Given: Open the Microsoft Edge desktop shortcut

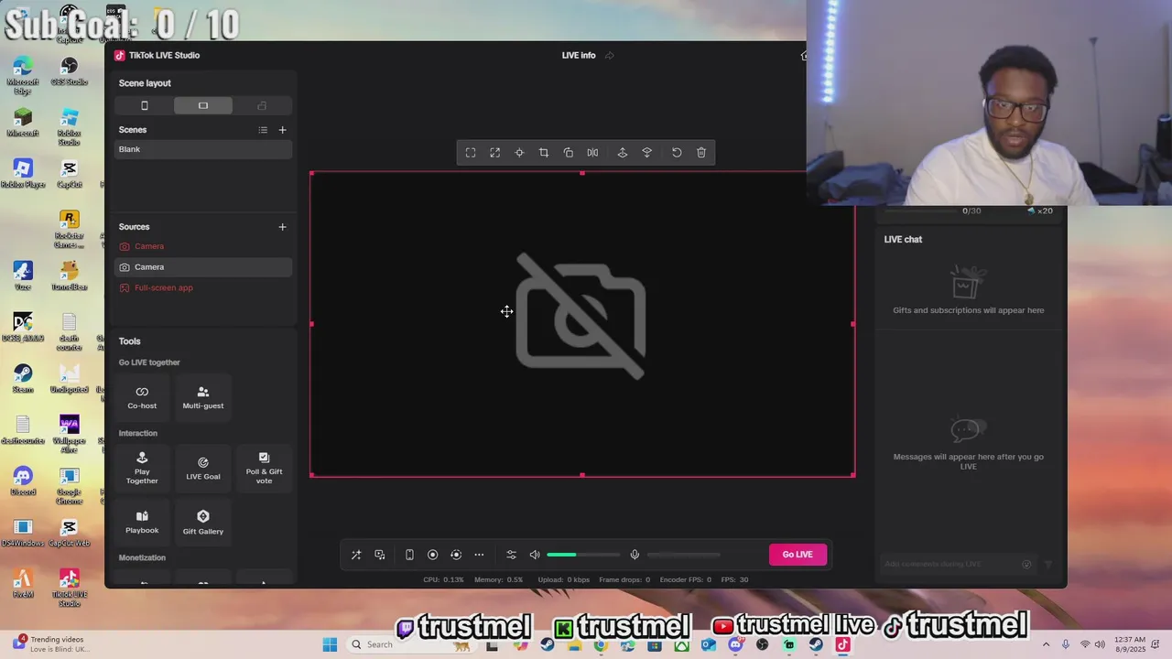Looking at the screenshot, I should 23,75.
